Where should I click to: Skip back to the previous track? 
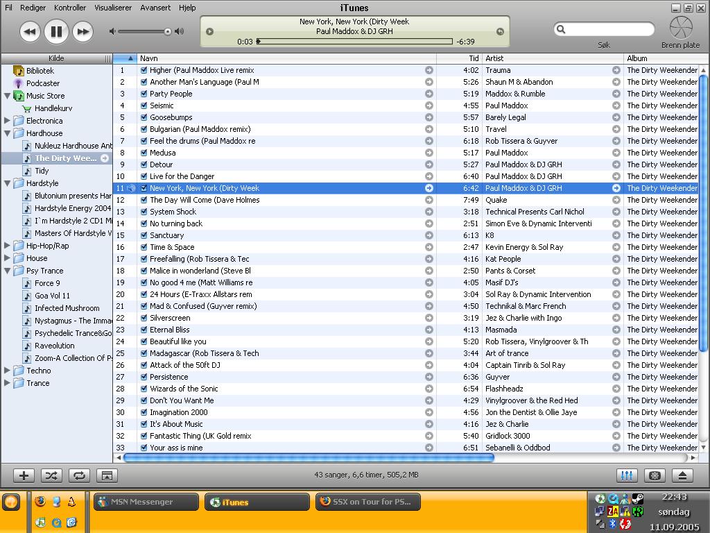pos(30,32)
